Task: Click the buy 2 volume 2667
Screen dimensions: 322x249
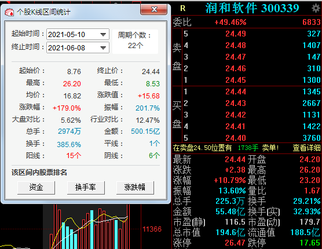Action: pos(312,103)
